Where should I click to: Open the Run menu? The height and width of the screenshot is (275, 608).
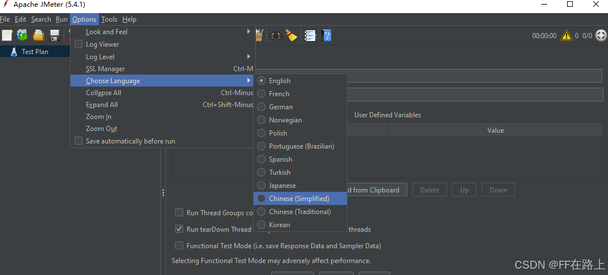click(x=61, y=19)
